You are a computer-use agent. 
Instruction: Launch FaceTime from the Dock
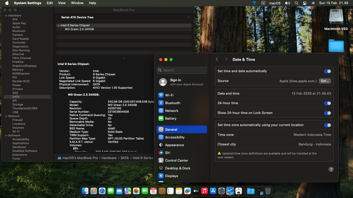pyautogui.click(x=145, y=191)
